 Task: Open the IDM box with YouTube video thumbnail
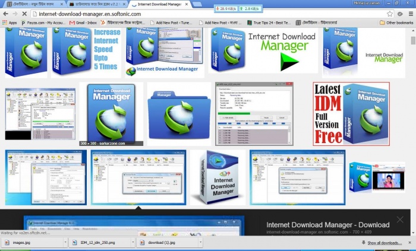click(377, 177)
